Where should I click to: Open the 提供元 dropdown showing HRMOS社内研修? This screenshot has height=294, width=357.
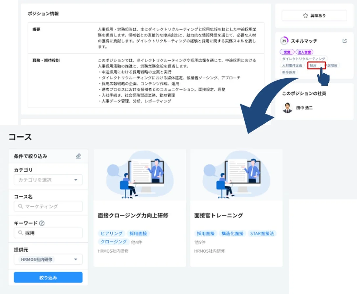pyautogui.click(x=48, y=259)
